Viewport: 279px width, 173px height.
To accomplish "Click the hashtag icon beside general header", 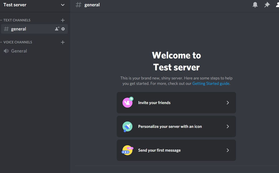I will click(x=78, y=5).
